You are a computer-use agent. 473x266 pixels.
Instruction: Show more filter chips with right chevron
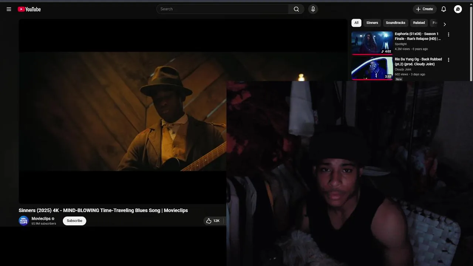pos(445,24)
